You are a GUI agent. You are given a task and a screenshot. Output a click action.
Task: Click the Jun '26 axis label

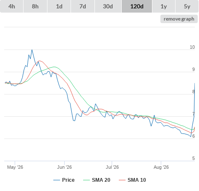pyautogui.click(x=64, y=167)
